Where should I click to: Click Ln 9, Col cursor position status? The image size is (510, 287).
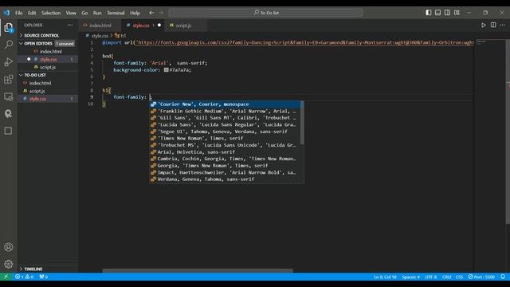tap(385, 277)
